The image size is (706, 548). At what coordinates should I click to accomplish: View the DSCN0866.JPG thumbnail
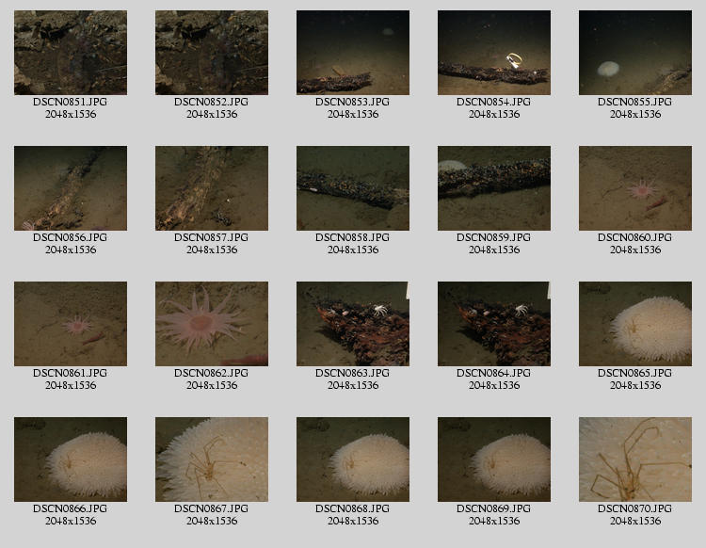[x=71, y=459]
